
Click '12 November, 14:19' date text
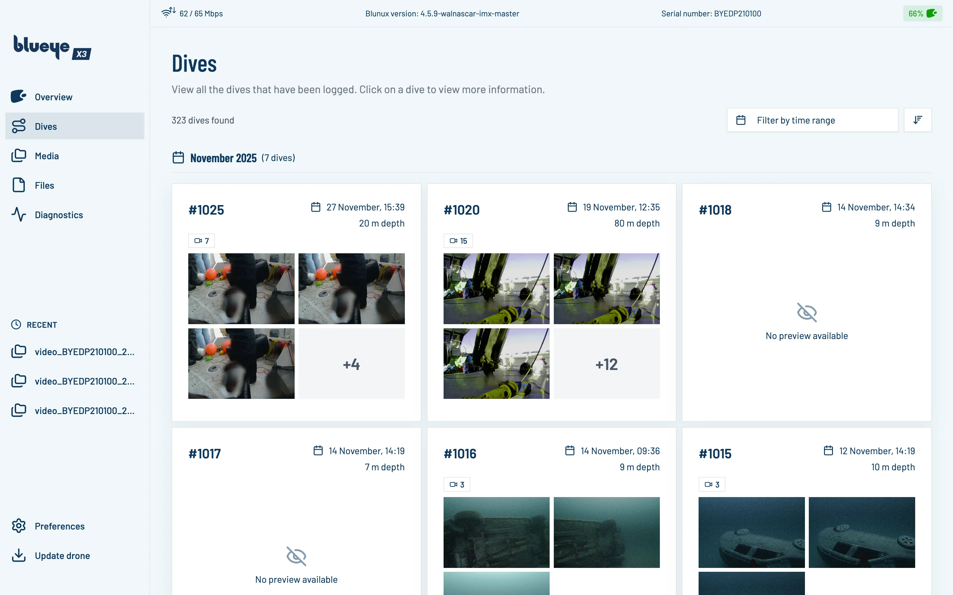[877, 451]
